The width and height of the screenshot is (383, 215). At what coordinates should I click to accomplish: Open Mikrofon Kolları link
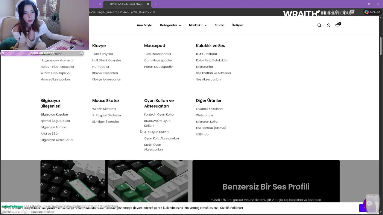click(x=208, y=122)
